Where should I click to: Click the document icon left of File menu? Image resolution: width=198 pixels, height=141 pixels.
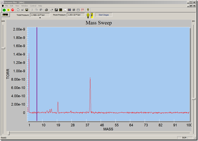pyautogui.click(x=3, y=6)
